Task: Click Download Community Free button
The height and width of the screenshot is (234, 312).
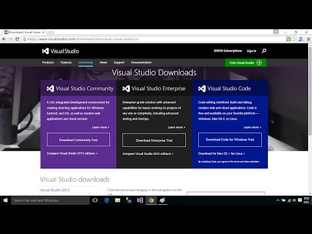Action: coord(78,140)
